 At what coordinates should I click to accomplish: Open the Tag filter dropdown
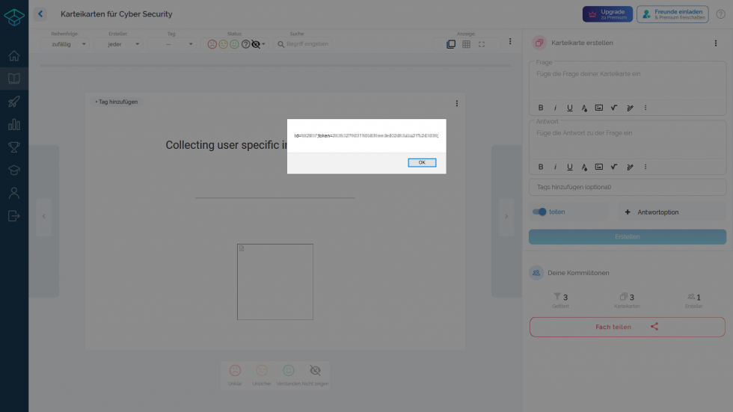[x=171, y=44]
